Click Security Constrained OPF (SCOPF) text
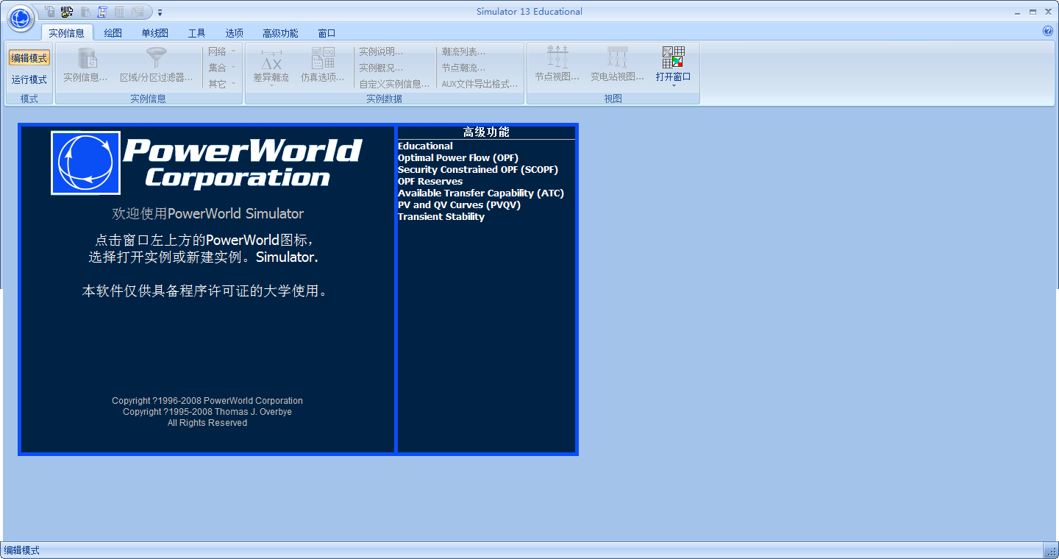Viewport: 1059px width, 559px height. pos(478,169)
